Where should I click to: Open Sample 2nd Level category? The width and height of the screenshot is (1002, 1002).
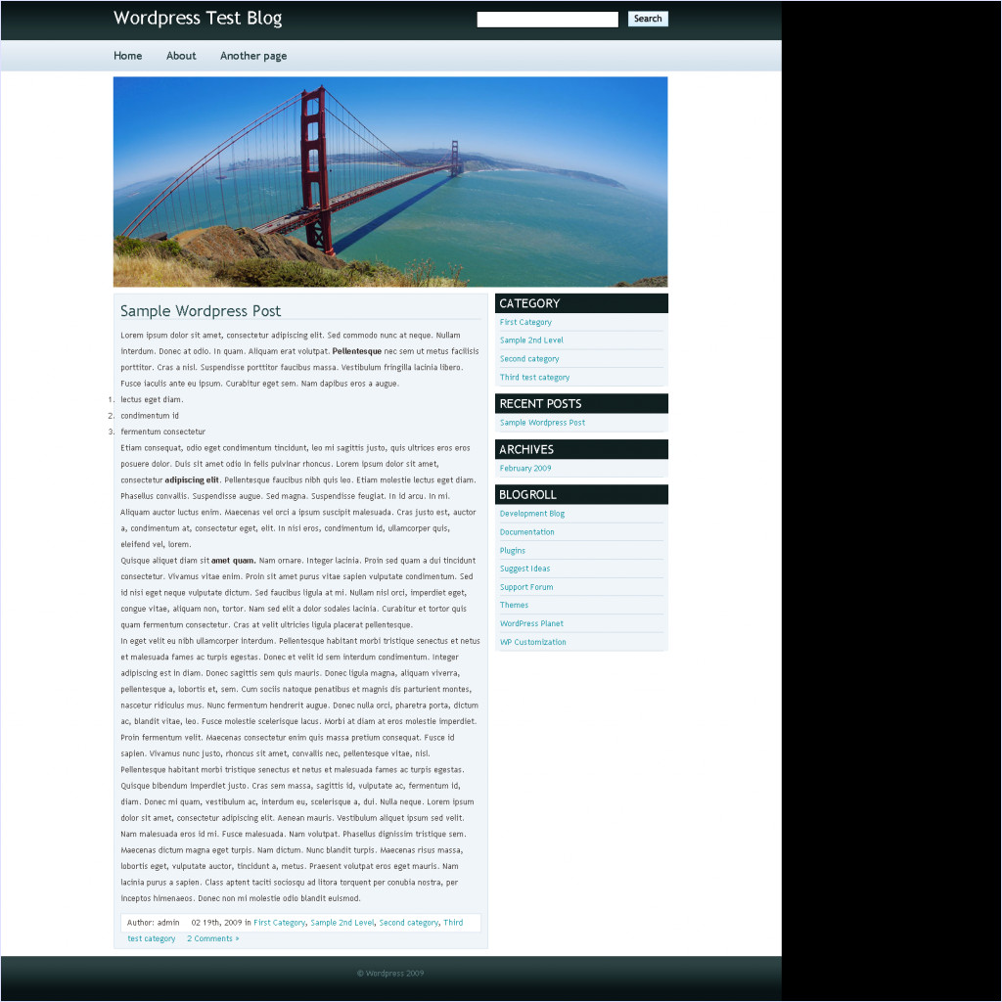[531, 340]
